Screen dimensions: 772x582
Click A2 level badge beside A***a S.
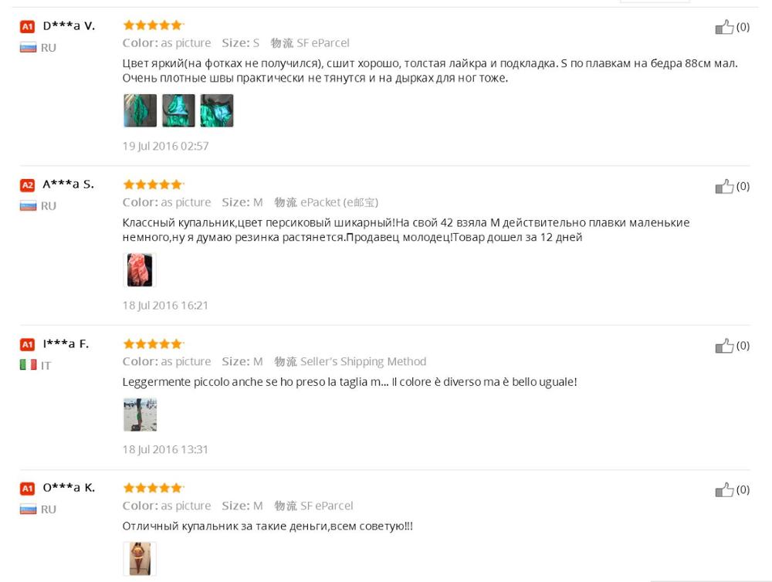28,185
